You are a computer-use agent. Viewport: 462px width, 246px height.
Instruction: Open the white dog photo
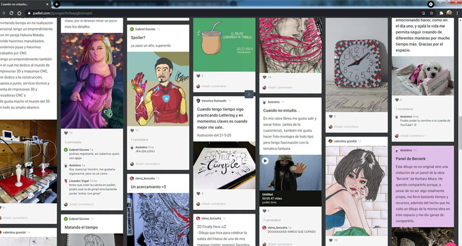423,76
